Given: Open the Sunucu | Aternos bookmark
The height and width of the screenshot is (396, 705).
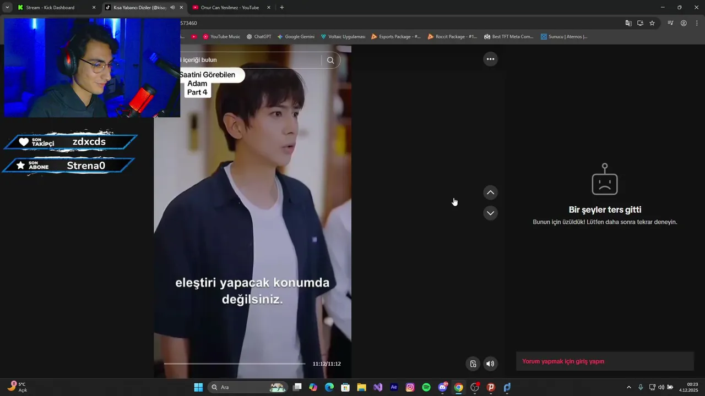Looking at the screenshot, I should pos(564,37).
